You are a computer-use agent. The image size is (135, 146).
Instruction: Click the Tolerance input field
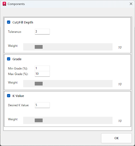42,32
